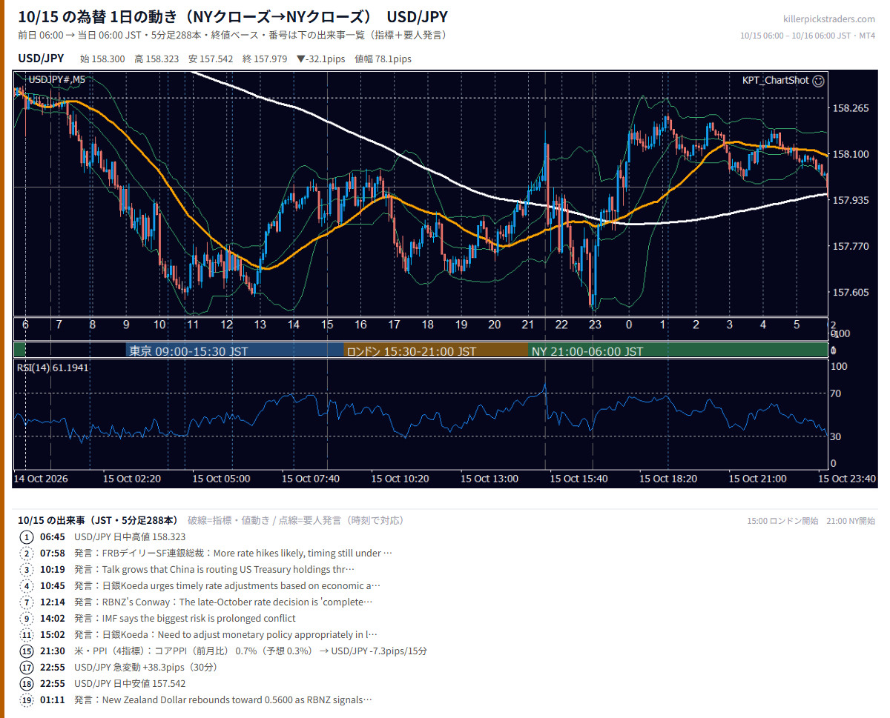Click the ロンドン 15:30-21:00 JST session bar
This screenshot has height=718, width=890.
coord(436,351)
